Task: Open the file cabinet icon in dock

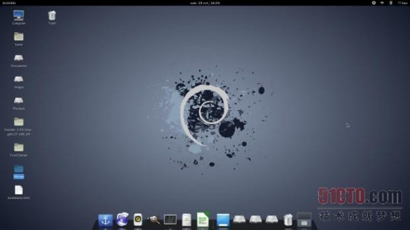Action: 186,220
